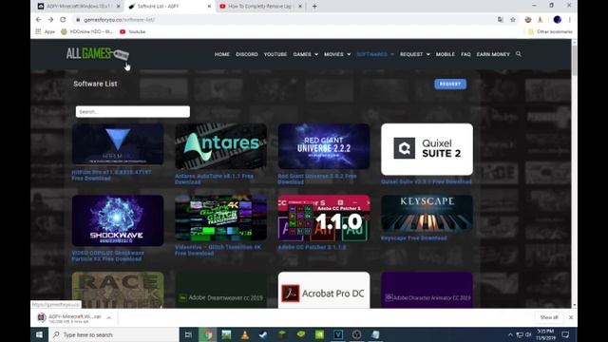Open the Youtube bookmark
Image resolution: width=608 pixels, height=342 pixels.
pyautogui.click(x=133, y=31)
